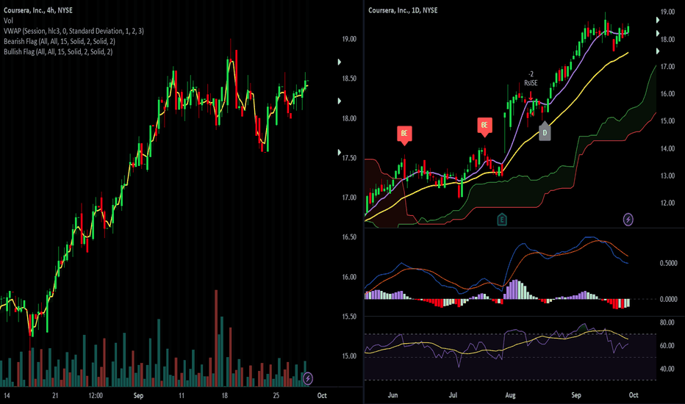
Task: Select the Vol indicator legend
Action: point(8,21)
